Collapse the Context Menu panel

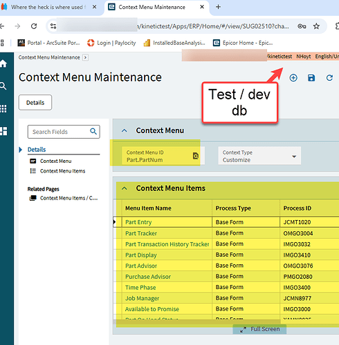click(125, 130)
